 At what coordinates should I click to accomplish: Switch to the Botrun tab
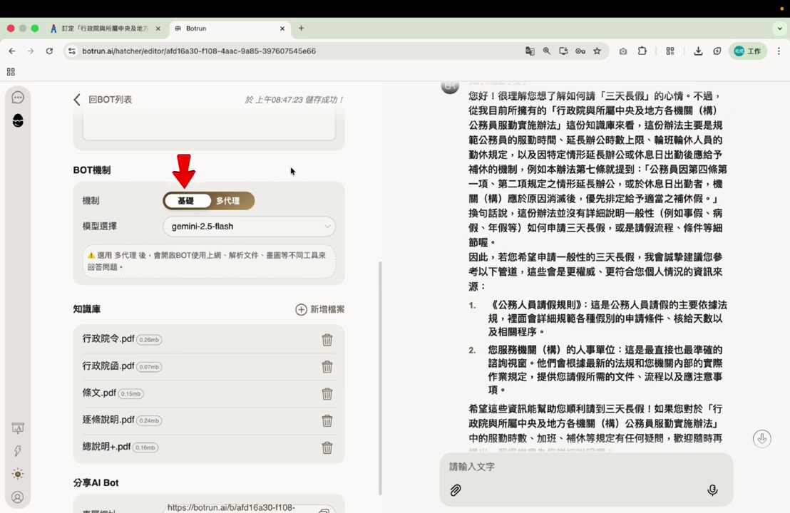230,28
